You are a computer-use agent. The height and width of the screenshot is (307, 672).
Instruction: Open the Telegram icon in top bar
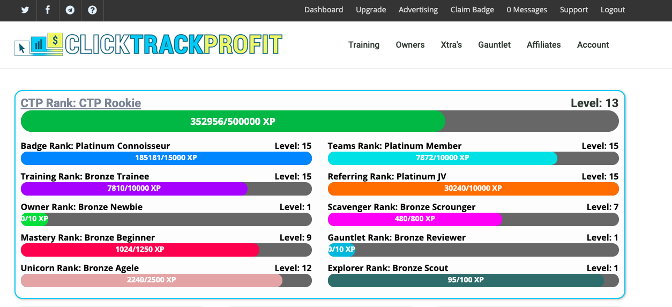(70, 10)
